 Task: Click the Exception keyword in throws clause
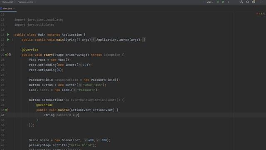tap(112, 55)
